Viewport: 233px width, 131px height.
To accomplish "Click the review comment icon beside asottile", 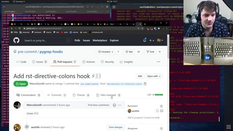I will point(162,111).
